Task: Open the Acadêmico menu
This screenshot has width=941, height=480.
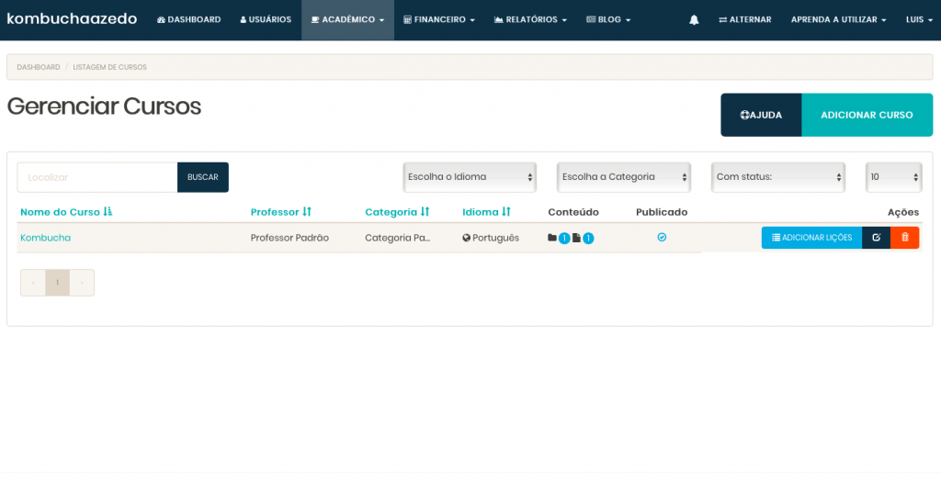Action: tap(347, 19)
